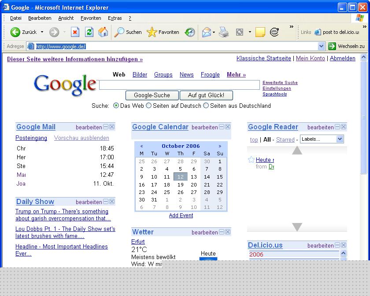This screenshot has width=370, height=296.
Task: Open the Erweiterte Suche link
Action: 280,83
